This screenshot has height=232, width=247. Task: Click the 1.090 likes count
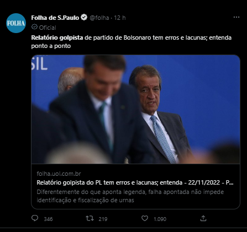point(160,219)
